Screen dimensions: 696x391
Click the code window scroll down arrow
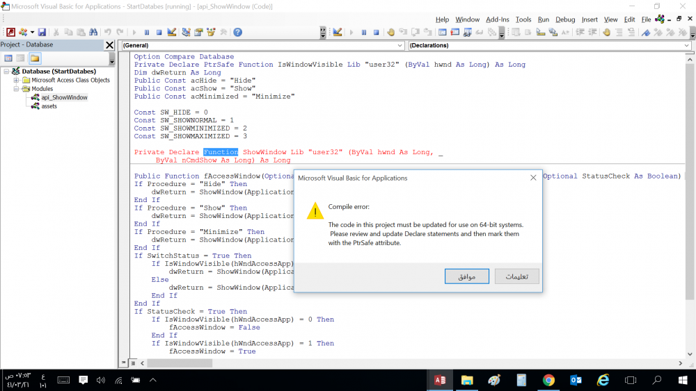pos(690,354)
